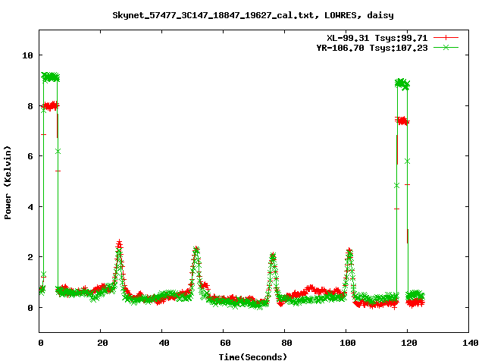Screen dimensions: 485x364
Task: Click the red calibration plateau near 118 seconds
Action: pyautogui.click(x=403, y=121)
